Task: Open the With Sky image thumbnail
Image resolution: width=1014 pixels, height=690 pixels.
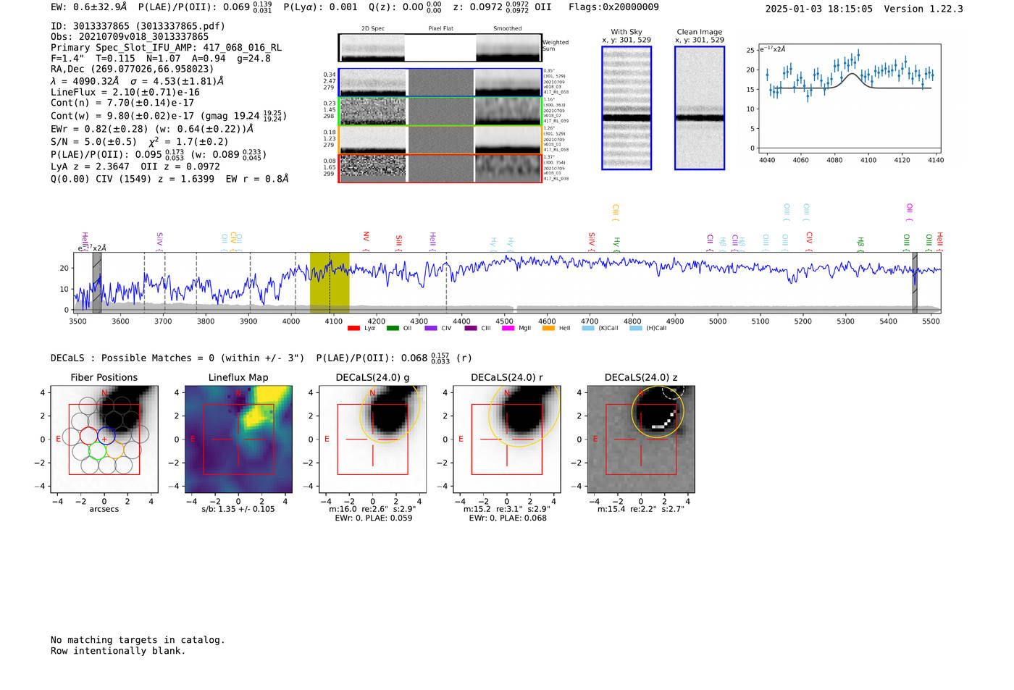Action: 627,108
